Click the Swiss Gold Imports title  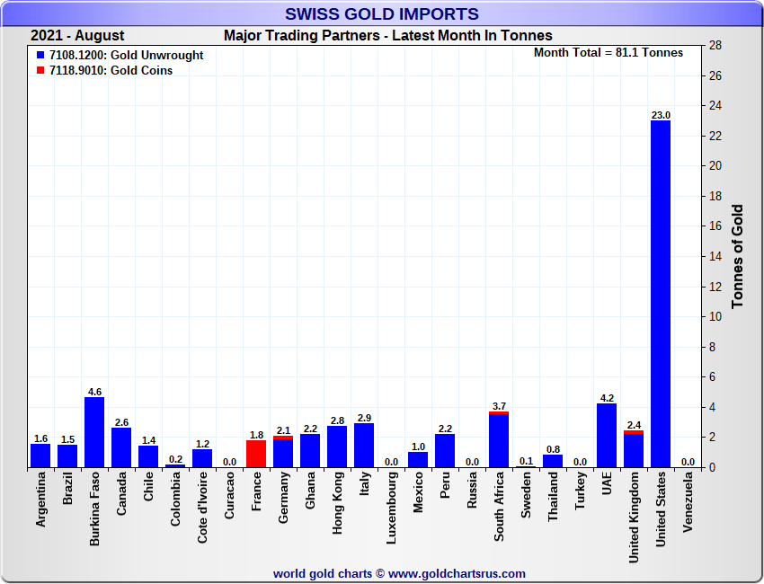tap(381, 14)
